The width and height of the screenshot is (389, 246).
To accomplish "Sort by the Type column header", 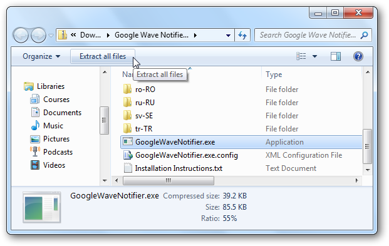I will click(274, 74).
